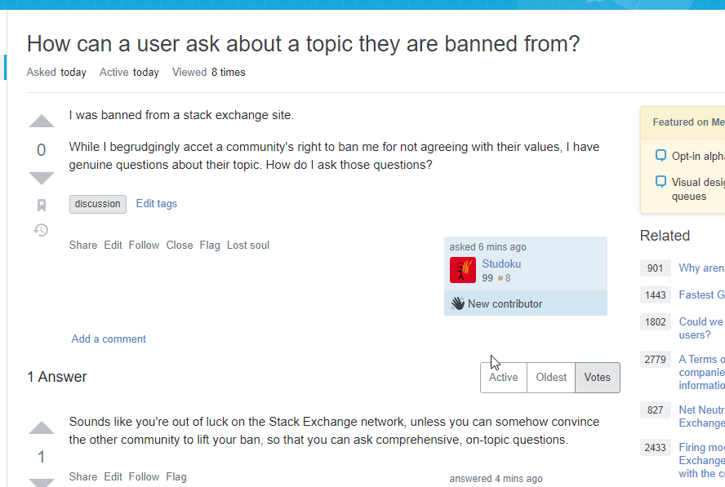Click the chat bubble icon beside Visual design queues
This screenshot has width=725, height=487.
pyautogui.click(x=660, y=181)
